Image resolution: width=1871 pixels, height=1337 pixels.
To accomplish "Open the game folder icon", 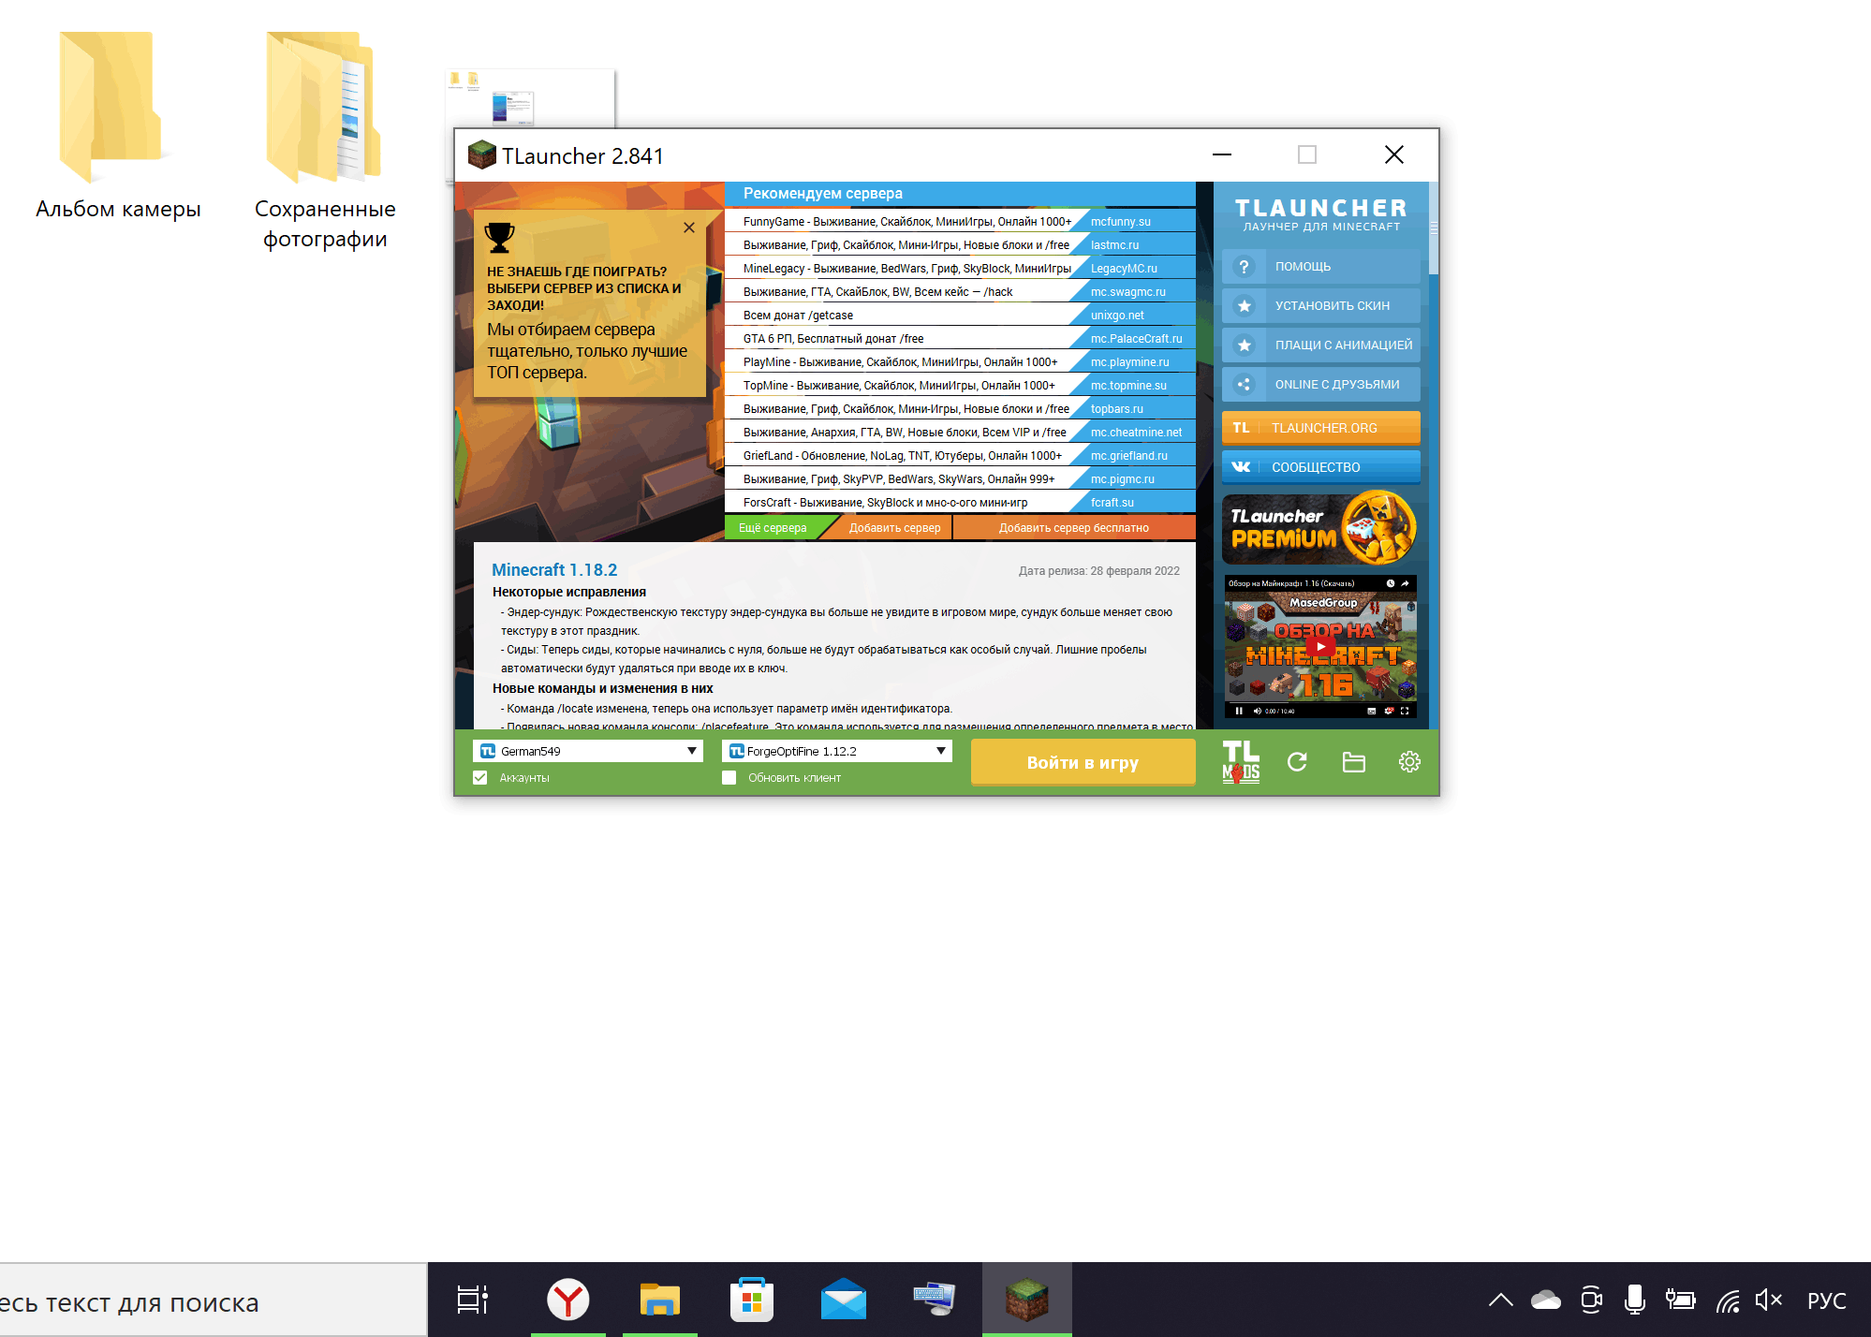I will [x=1353, y=762].
